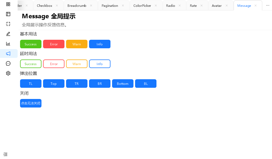
Task: Close the Rate tab
Action: coord(201,6)
